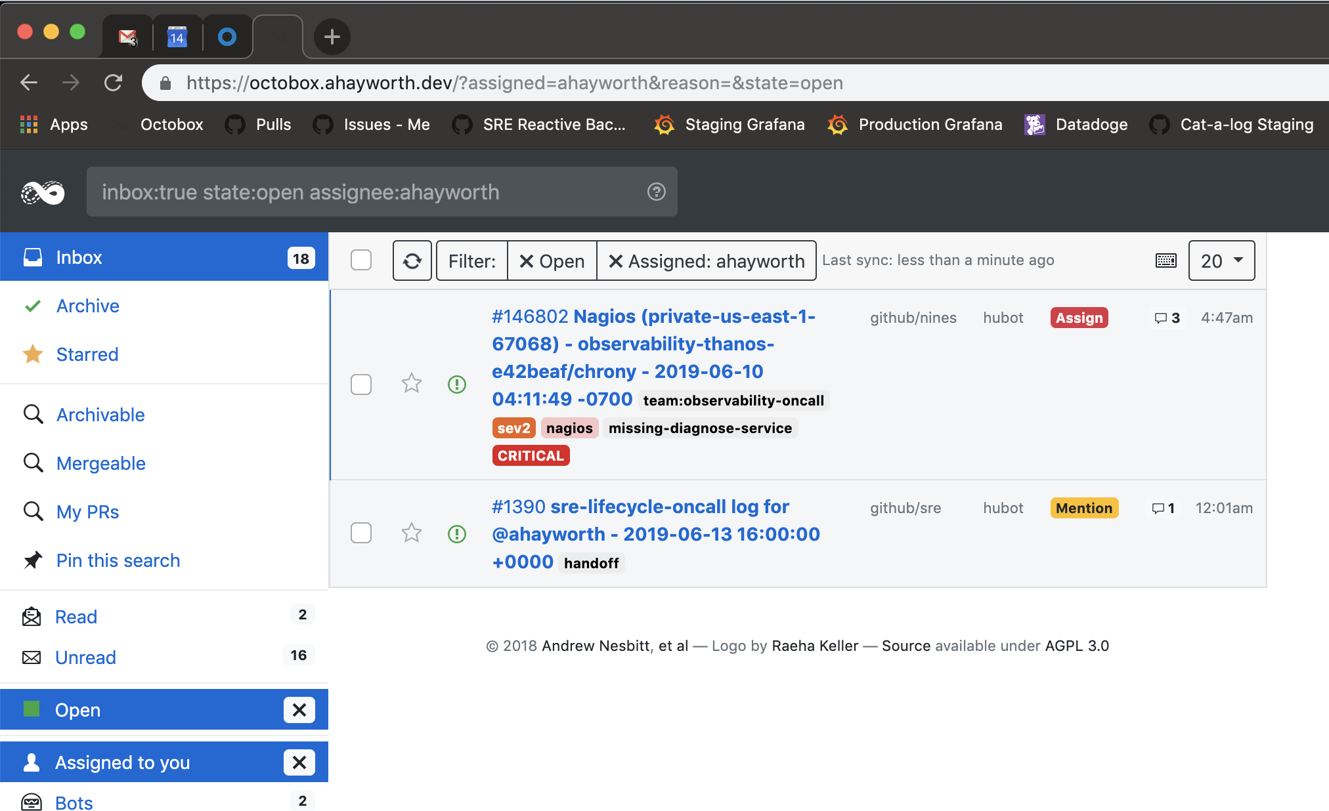Click Pin this search
Screen dimensions: 1329x811
pyautogui.click(x=118, y=560)
